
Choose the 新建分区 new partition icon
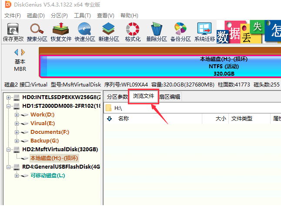click(109, 32)
